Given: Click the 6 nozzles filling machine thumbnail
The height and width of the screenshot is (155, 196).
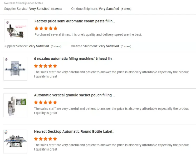Looking at the screenshot, I should pyautogui.click(x=15, y=69).
